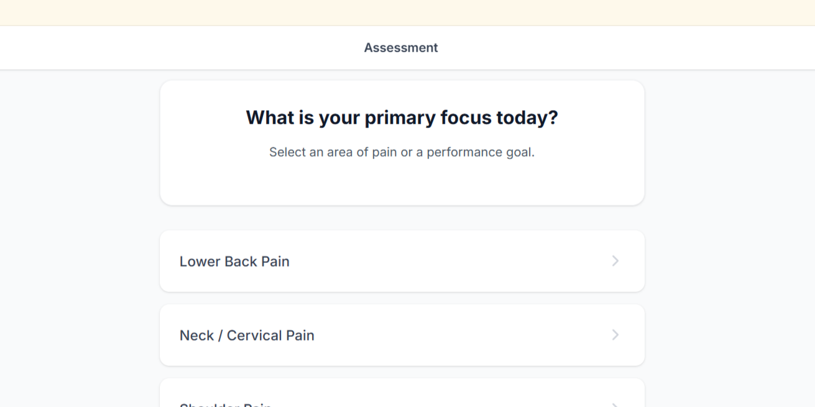Image resolution: width=815 pixels, height=407 pixels.
Task: Click the 'What is your primary focus today?' heading
Action: (x=402, y=117)
